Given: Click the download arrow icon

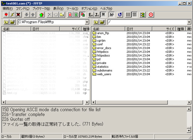Looking at the screenshot, I should pyautogui.click(x=27, y=15).
